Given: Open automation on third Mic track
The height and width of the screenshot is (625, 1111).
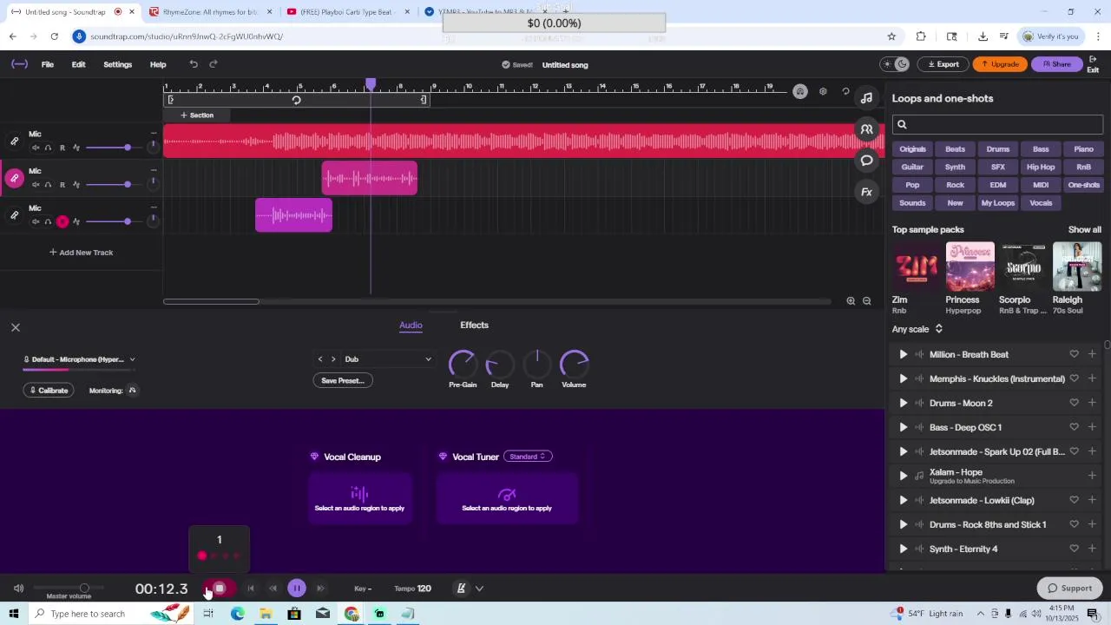Looking at the screenshot, I should click(x=76, y=221).
